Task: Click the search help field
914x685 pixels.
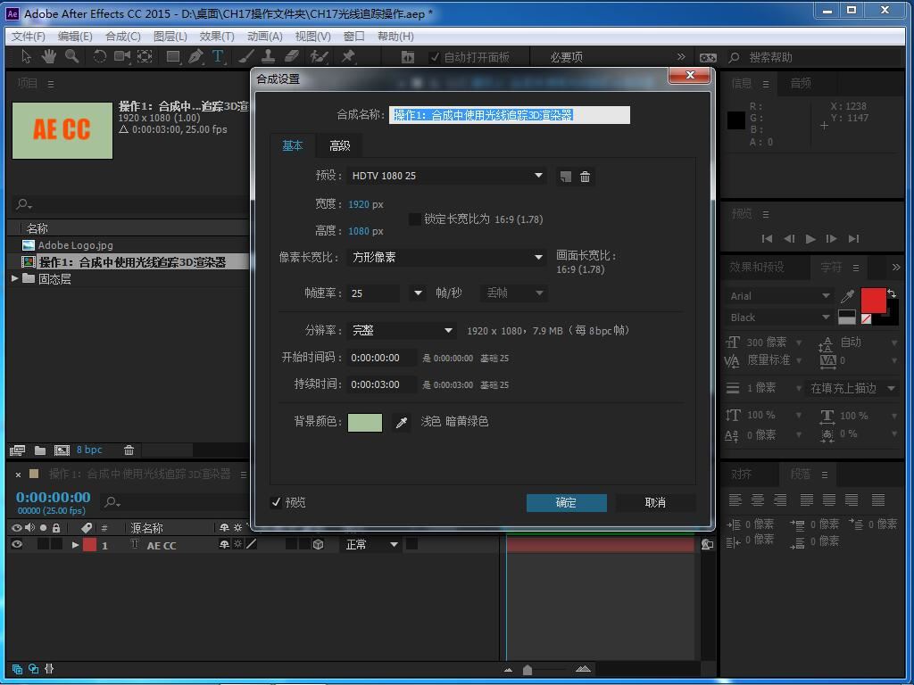Action: [x=816, y=57]
